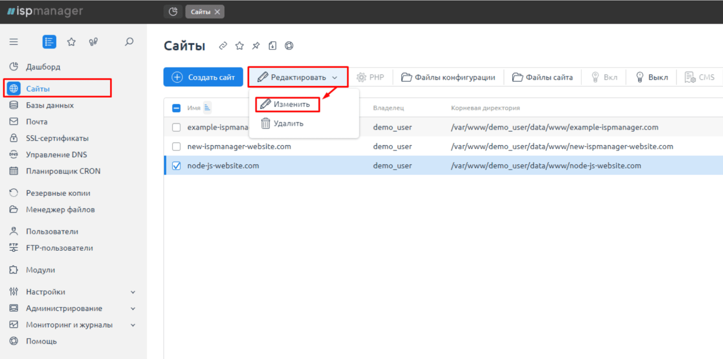Image resolution: width=723 pixels, height=359 pixels.
Task: Click demo_user owner in new-ispmanager-website.com row
Action: (392, 146)
